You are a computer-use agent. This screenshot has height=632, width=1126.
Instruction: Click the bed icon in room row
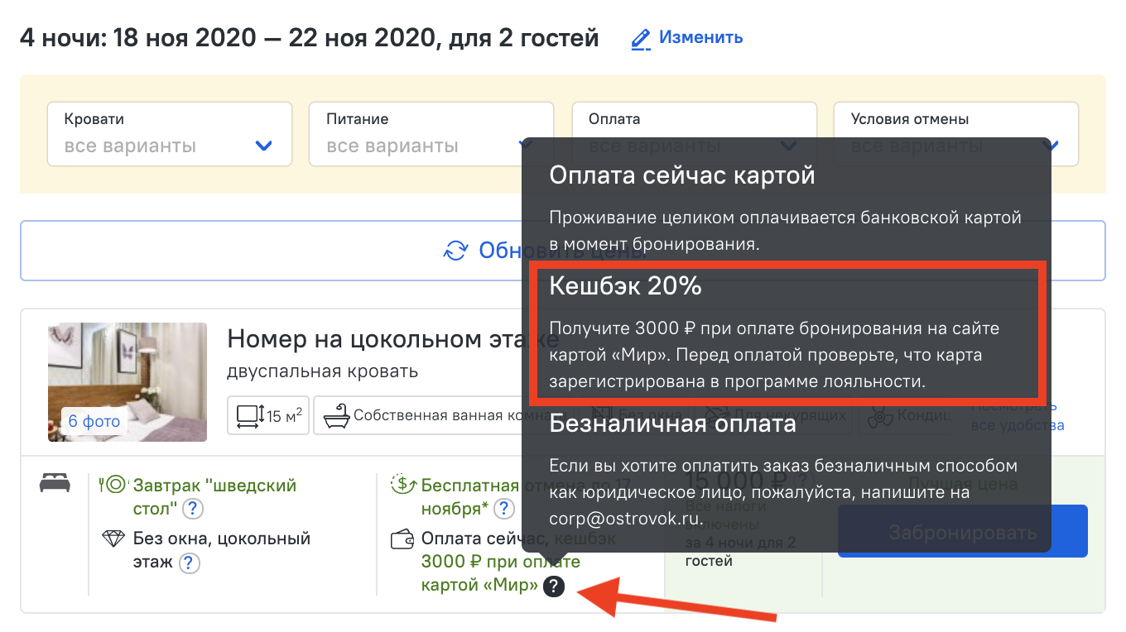(x=55, y=484)
